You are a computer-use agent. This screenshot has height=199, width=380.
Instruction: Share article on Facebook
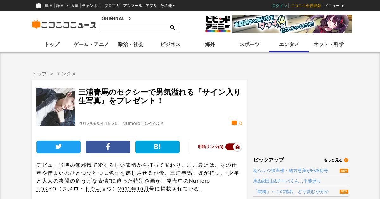point(108,147)
